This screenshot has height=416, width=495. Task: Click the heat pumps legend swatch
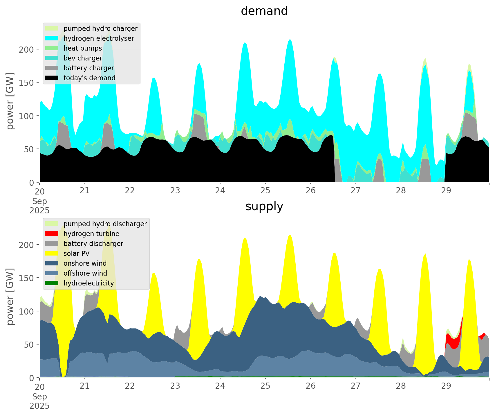tap(52, 48)
